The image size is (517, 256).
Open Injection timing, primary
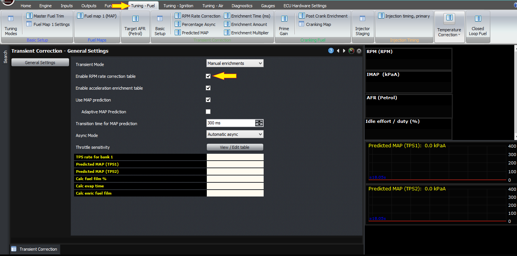pos(404,16)
